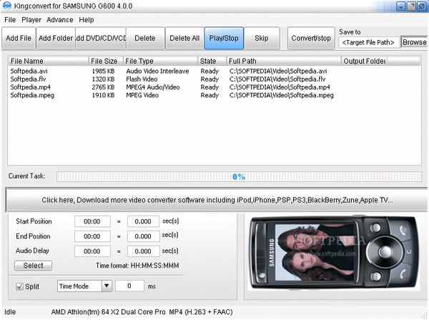The height and width of the screenshot is (320, 429).
Task: Click the Convert/stop button
Action: click(311, 38)
